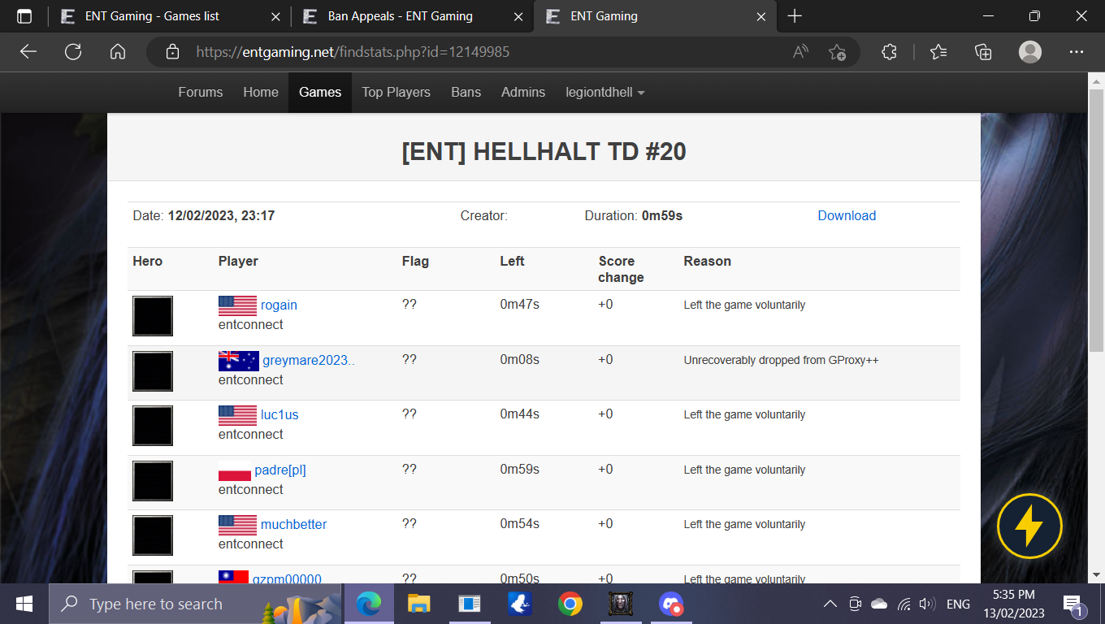Click the Left time 0m08s cell
The width and height of the screenshot is (1105, 624).
[x=520, y=359]
